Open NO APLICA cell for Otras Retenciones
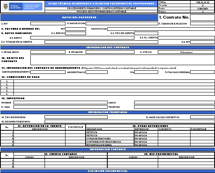 pos(146,138)
